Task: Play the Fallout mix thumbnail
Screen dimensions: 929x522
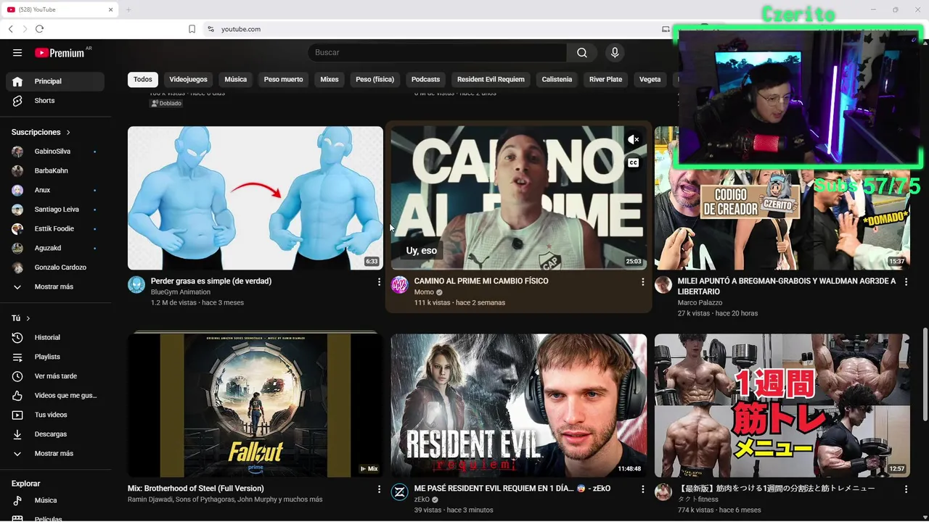Action: (255, 405)
